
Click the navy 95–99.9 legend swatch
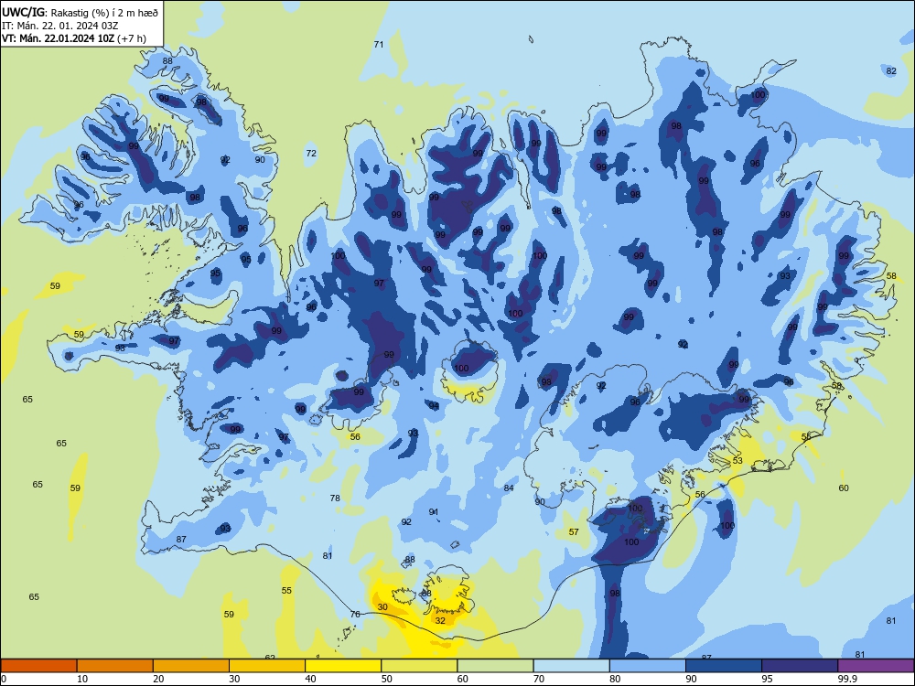pos(800,666)
